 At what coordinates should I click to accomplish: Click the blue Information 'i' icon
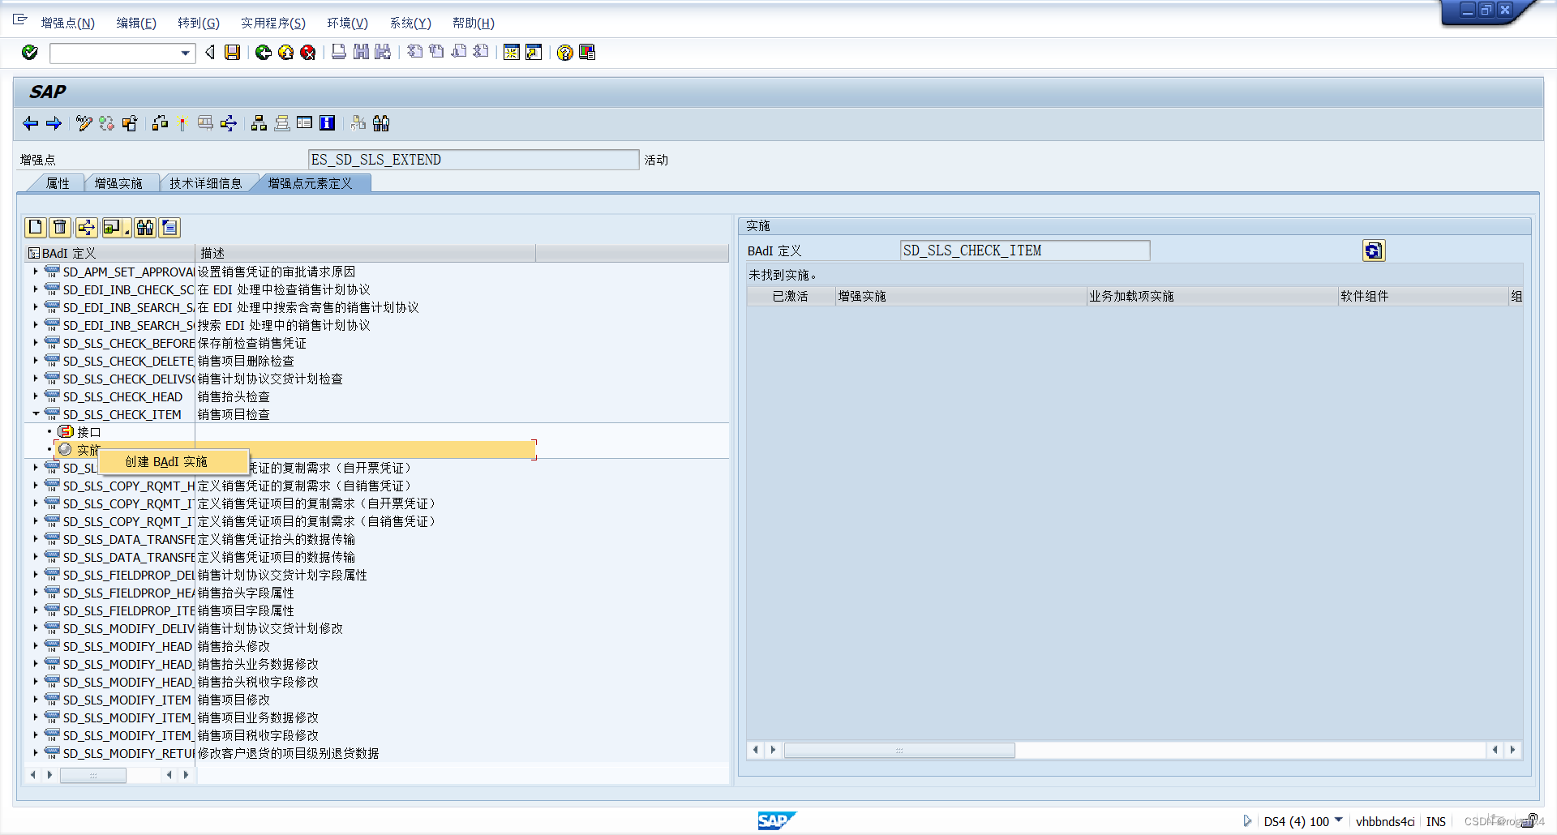tap(328, 123)
